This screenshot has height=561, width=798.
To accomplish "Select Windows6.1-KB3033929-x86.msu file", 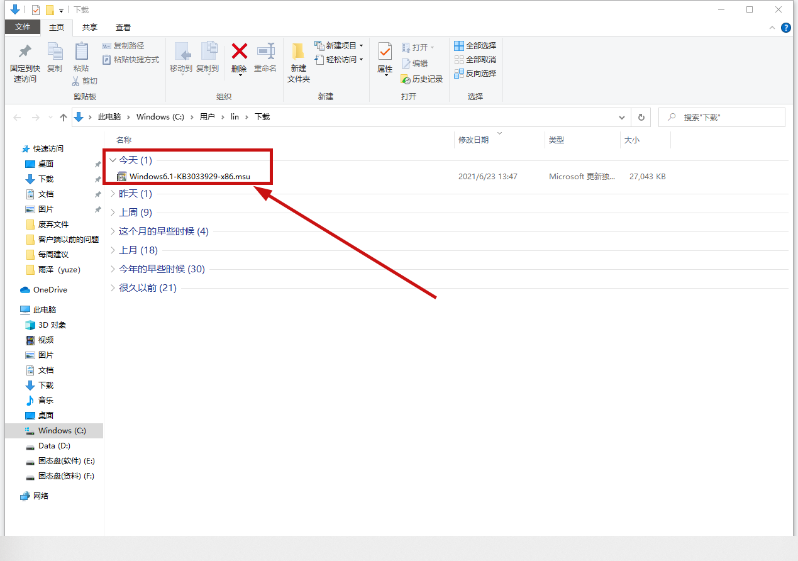I will coord(189,177).
